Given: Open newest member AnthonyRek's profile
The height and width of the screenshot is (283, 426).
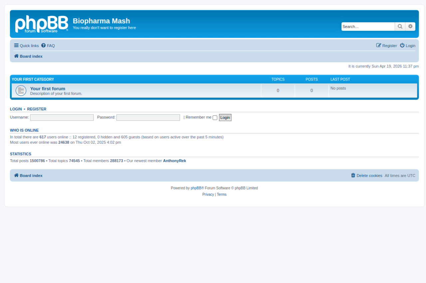Looking at the screenshot, I should click(174, 161).
